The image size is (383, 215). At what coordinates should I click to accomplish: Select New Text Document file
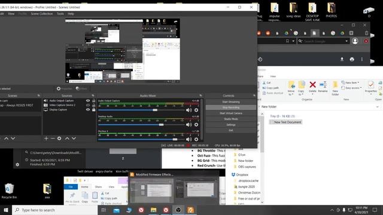(285, 122)
